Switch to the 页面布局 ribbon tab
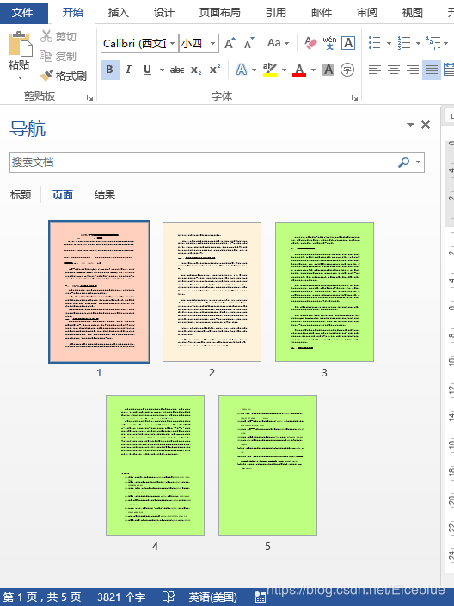The width and height of the screenshot is (454, 606). [219, 13]
